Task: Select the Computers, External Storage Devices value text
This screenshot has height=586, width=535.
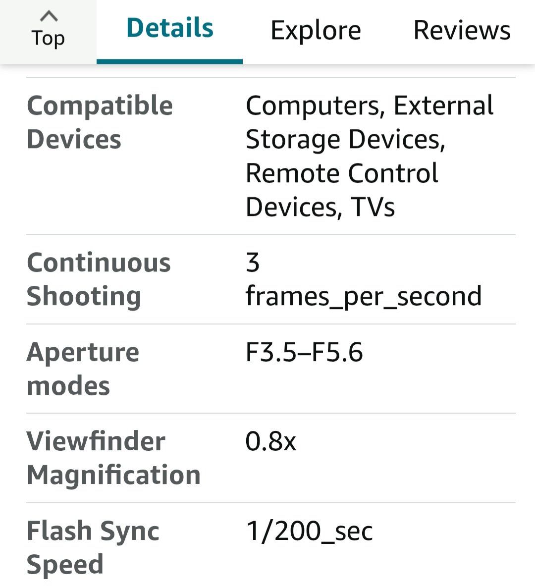Action: tap(370, 122)
